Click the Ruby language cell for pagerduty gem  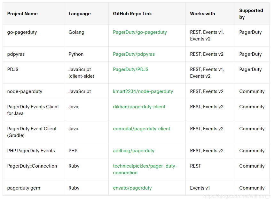[x=86, y=188]
